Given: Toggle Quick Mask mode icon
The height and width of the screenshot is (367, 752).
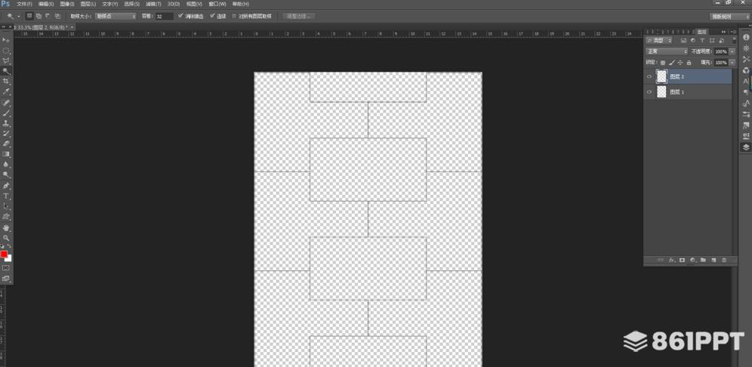Looking at the screenshot, I should [x=6, y=267].
